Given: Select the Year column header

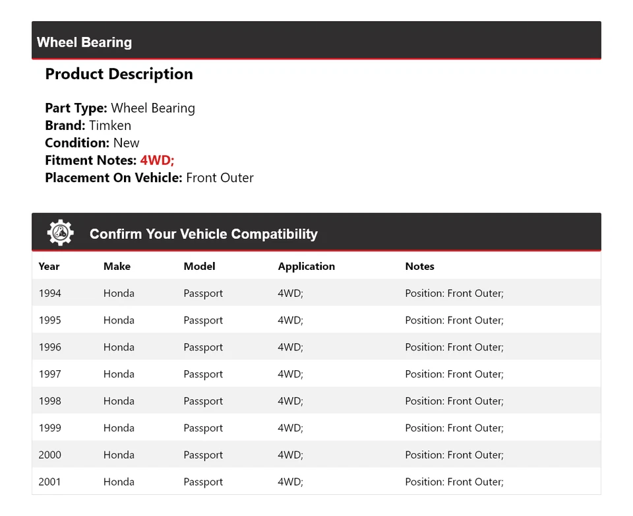Looking at the screenshot, I should [49, 267].
